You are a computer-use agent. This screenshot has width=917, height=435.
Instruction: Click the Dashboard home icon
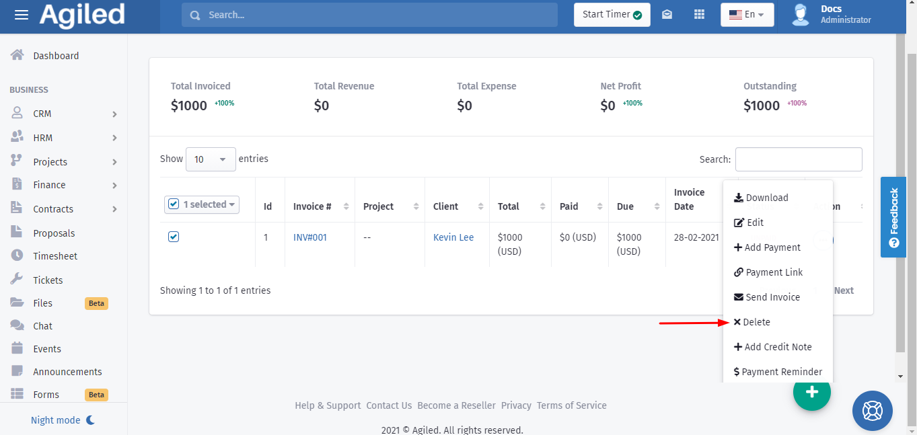[17, 55]
